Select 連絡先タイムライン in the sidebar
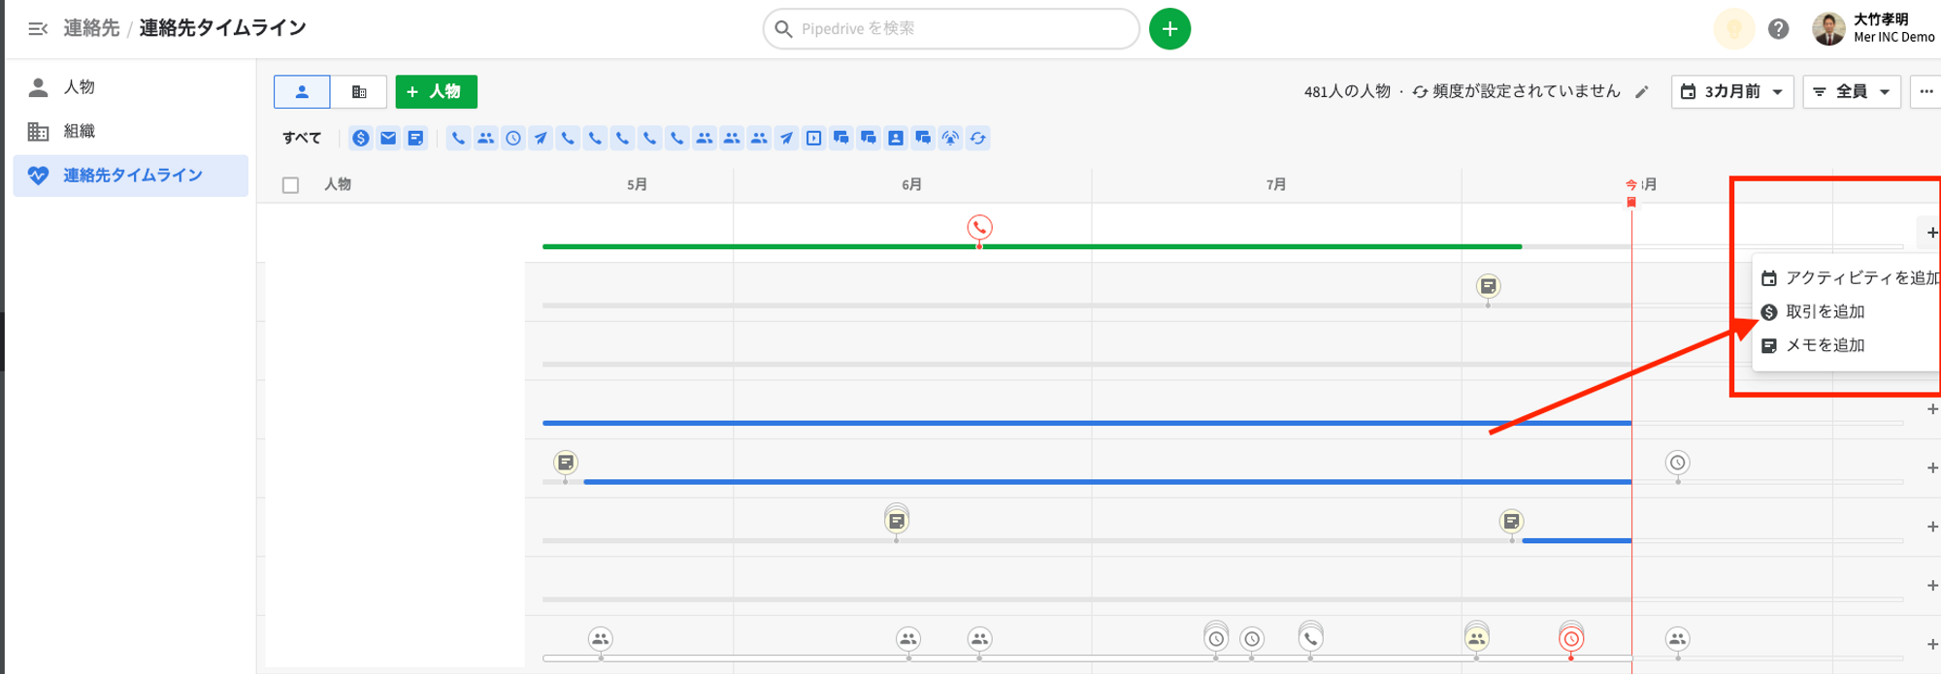1941x674 pixels. tap(130, 176)
